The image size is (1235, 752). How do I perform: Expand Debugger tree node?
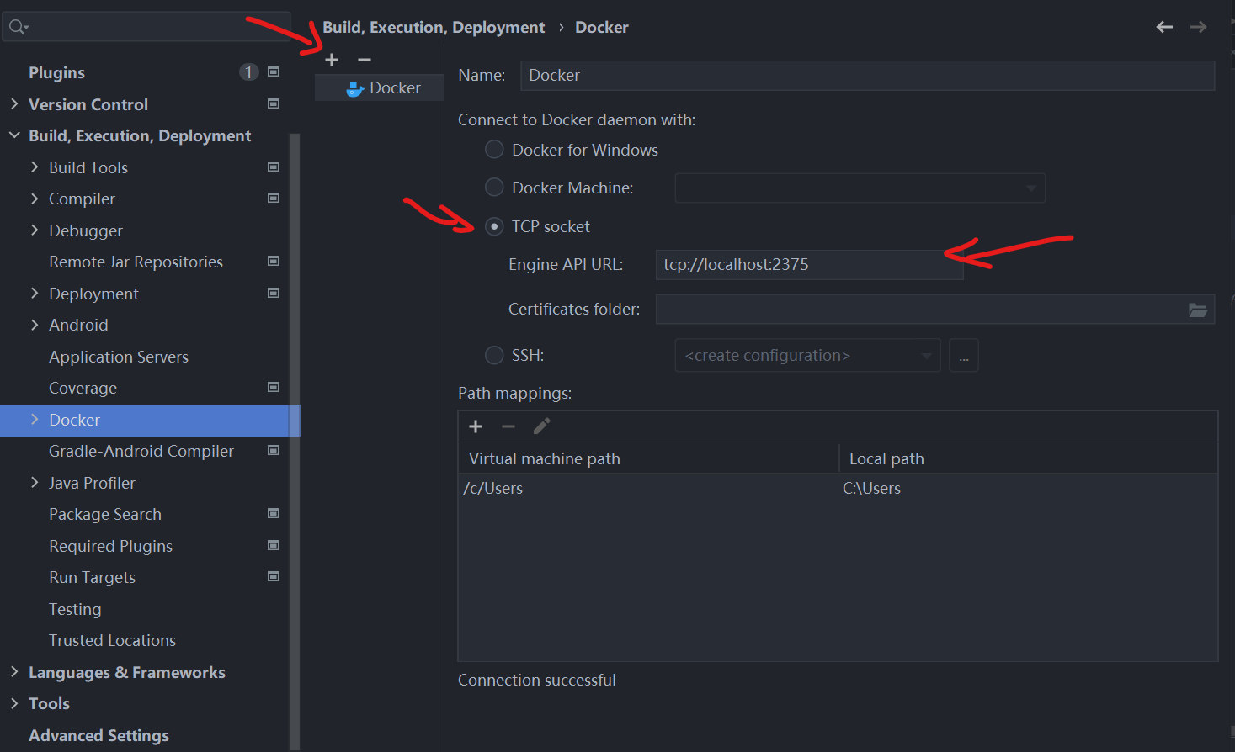35,230
